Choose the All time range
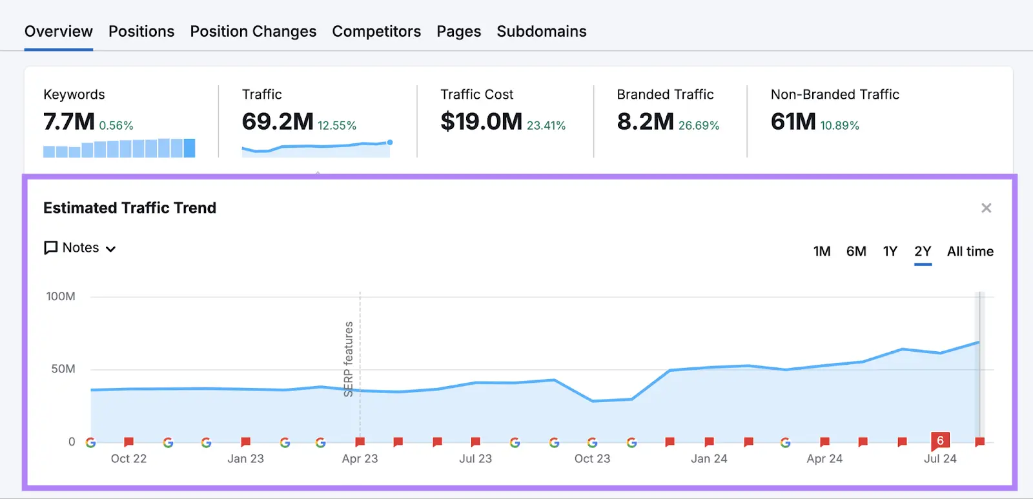The height and width of the screenshot is (499, 1033). (x=970, y=251)
